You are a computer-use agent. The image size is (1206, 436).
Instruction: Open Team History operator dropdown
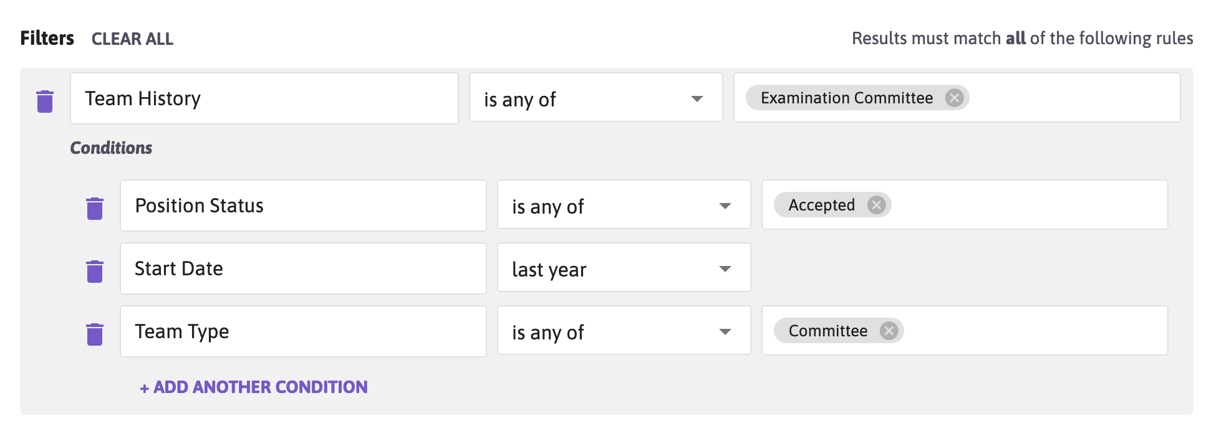coord(596,98)
